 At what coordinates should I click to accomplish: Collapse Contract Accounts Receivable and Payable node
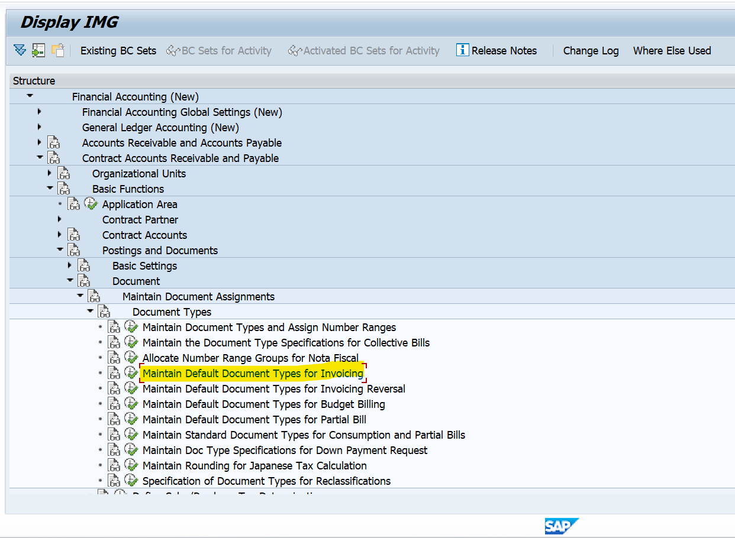click(40, 158)
